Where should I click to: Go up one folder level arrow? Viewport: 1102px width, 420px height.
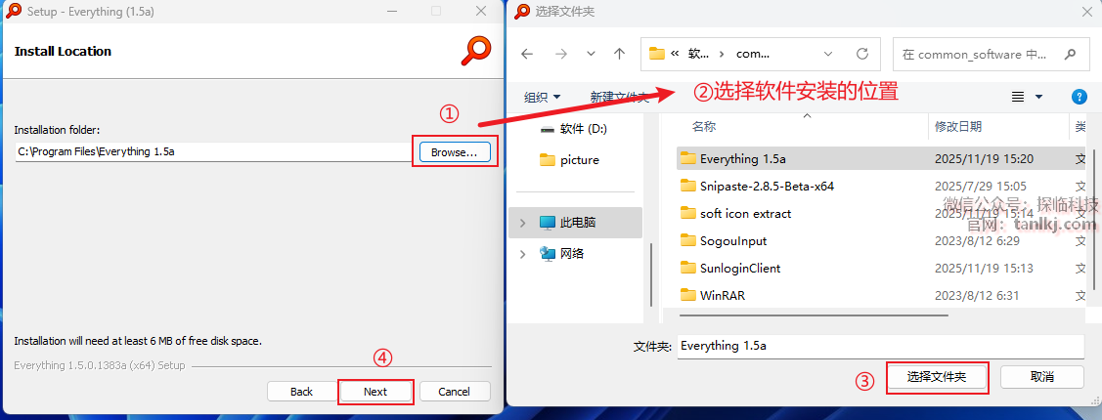[619, 54]
